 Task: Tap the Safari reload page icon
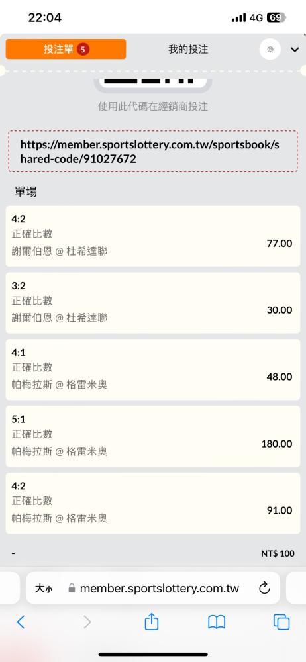pyautogui.click(x=264, y=588)
